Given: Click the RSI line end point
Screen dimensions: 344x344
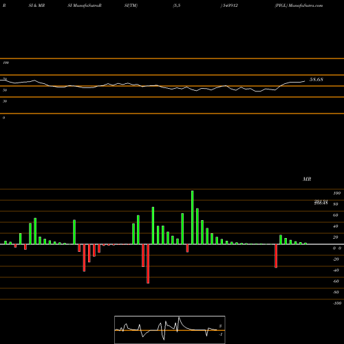Looking at the screenshot, I should (x=305, y=81).
